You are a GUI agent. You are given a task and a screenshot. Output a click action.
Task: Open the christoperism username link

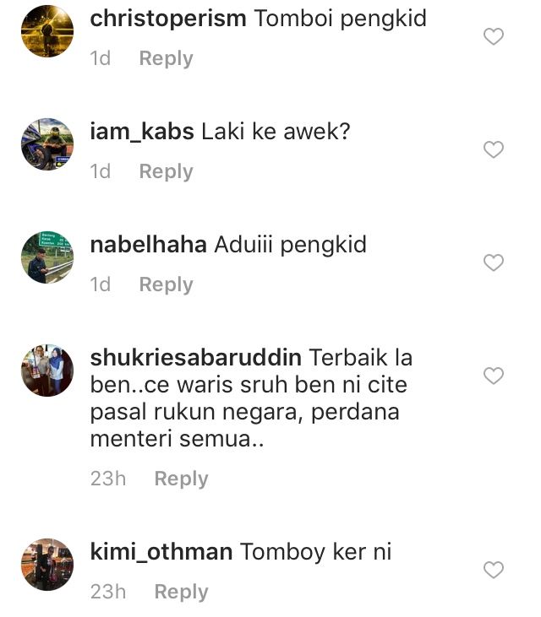168,19
